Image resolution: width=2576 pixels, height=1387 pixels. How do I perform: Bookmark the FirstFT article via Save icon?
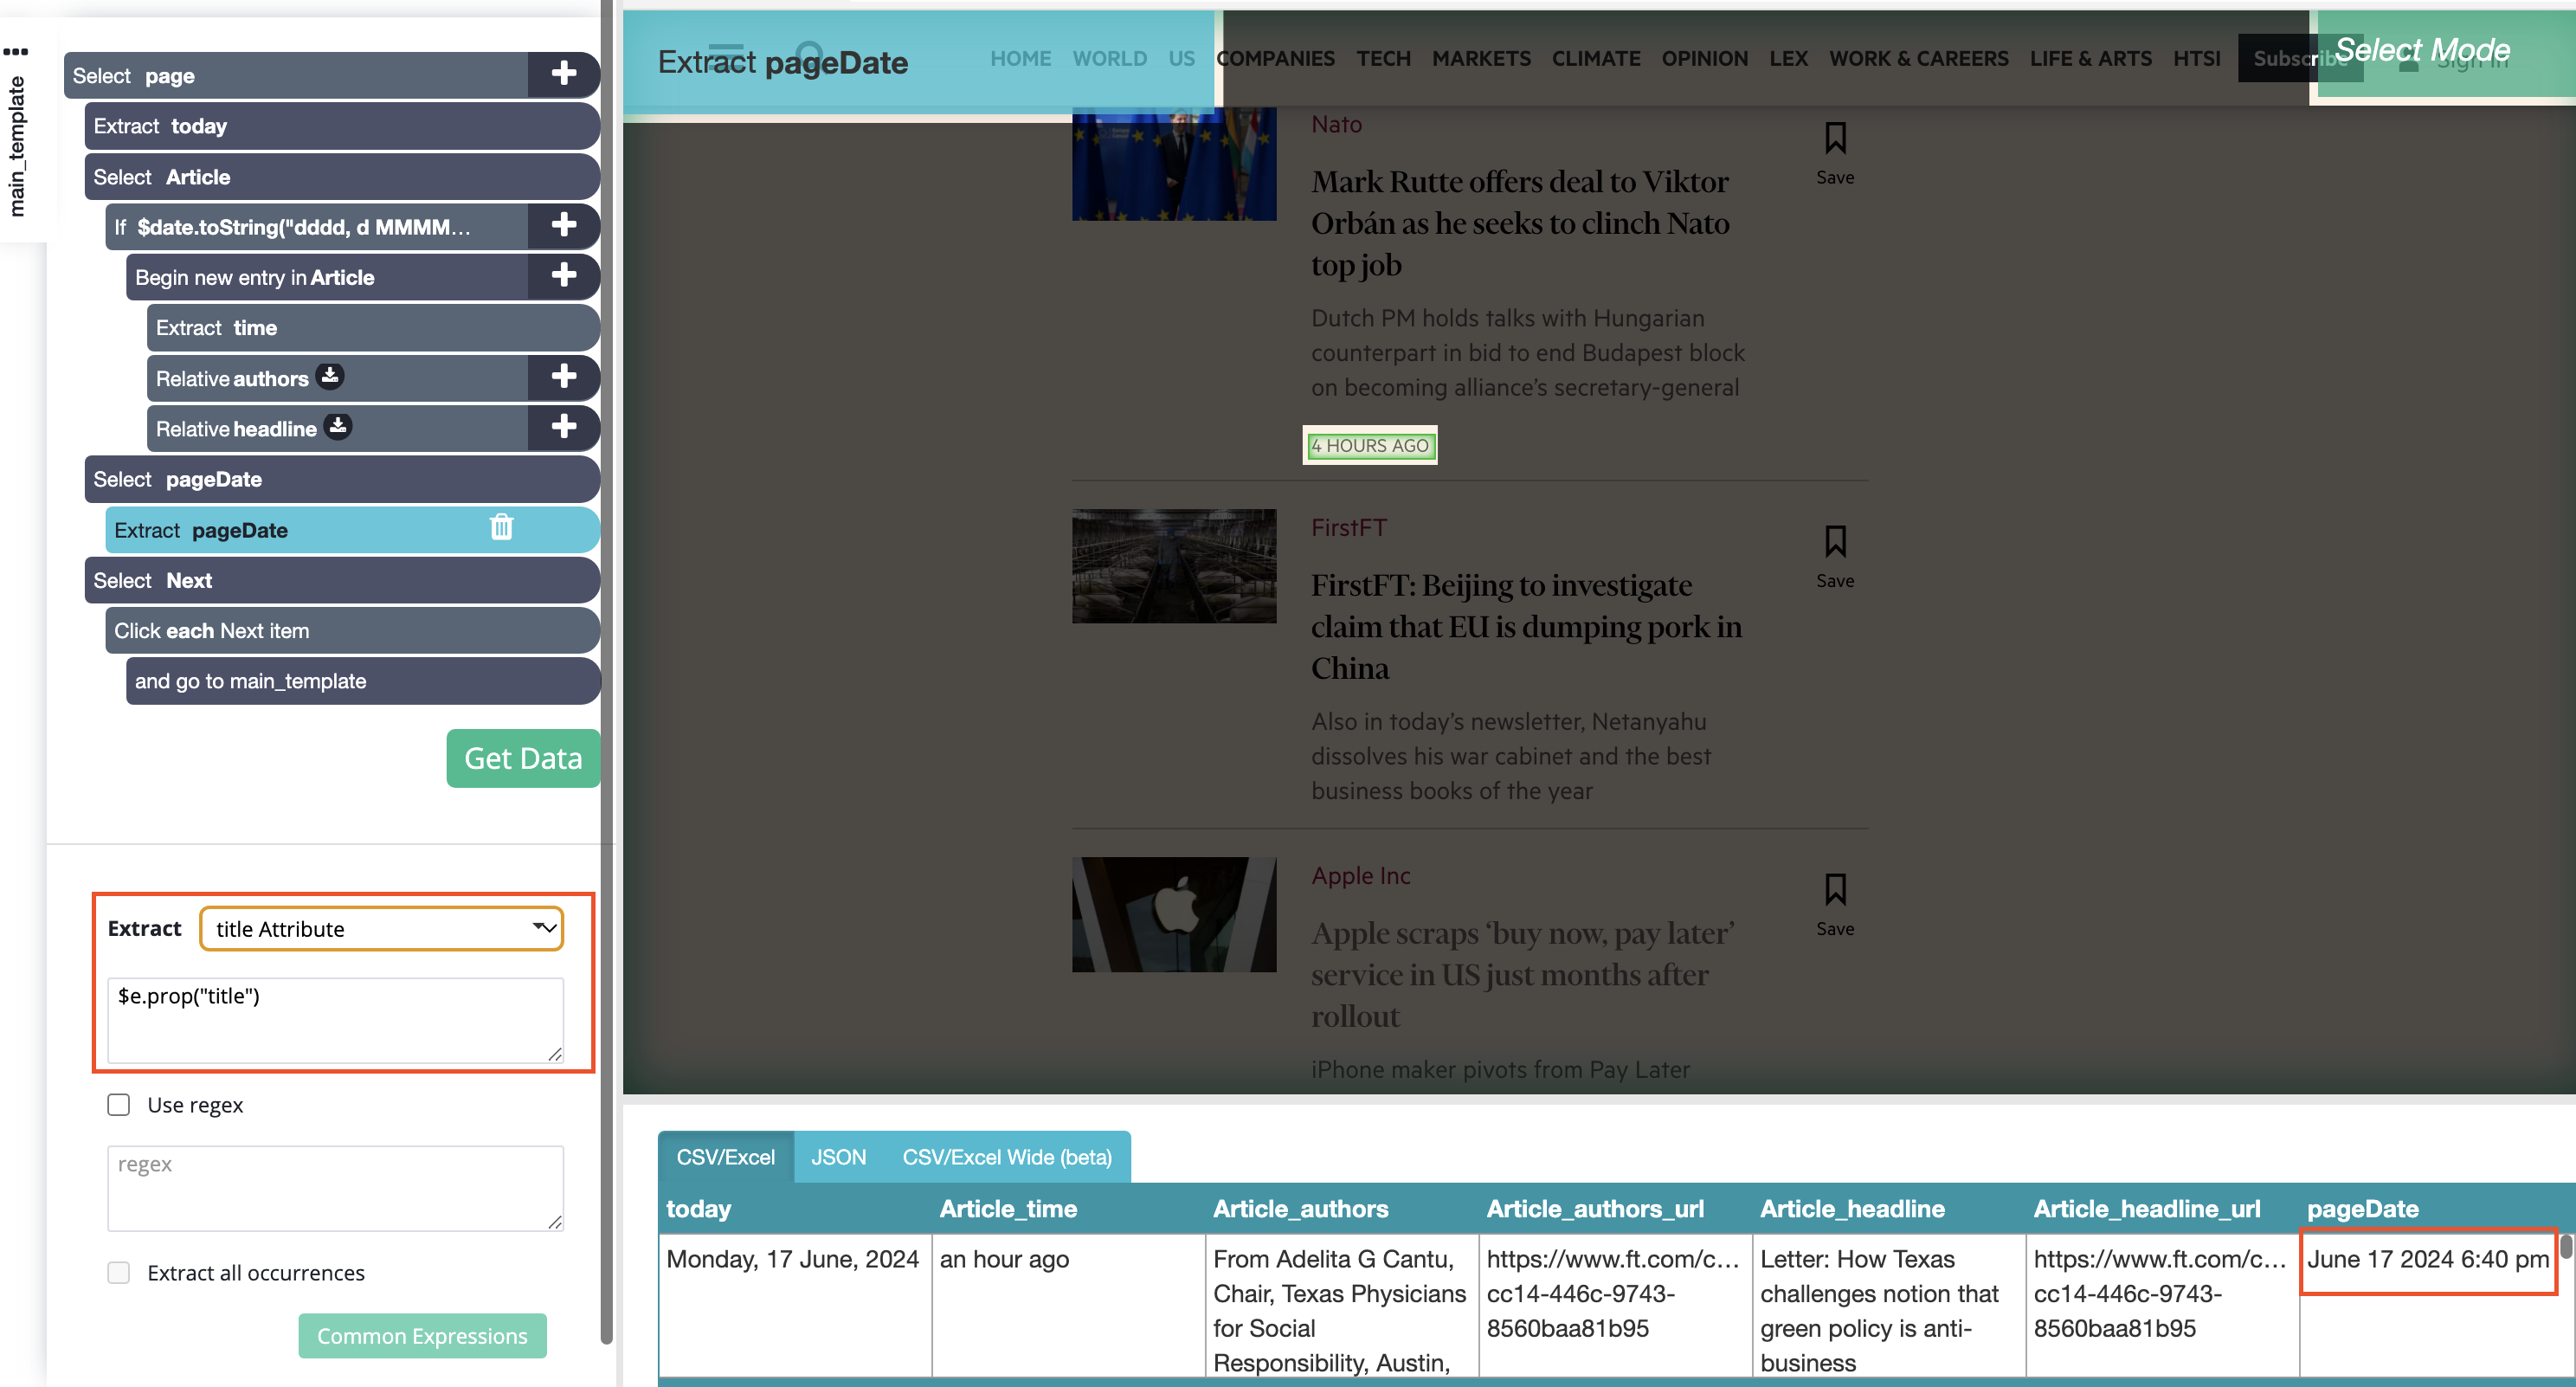click(x=1835, y=540)
